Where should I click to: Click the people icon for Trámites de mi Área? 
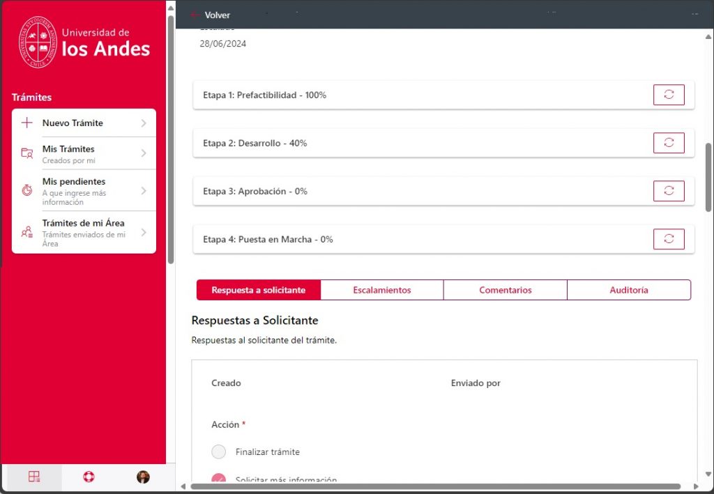point(27,232)
